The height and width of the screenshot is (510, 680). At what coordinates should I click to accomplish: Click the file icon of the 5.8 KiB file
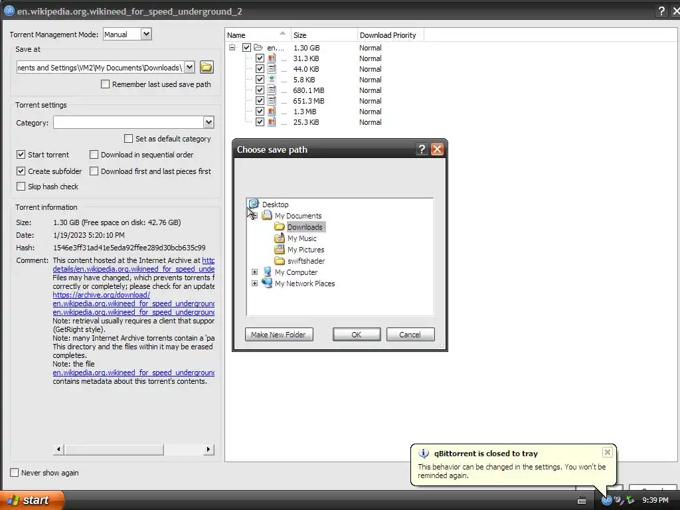pos(272,80)
